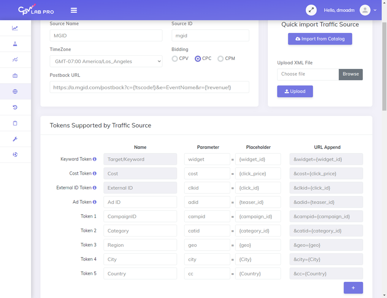This screenshot has width=387, height=298.
Task: Toggle the hamburger sidebar menu
Action: pos(74,10)
